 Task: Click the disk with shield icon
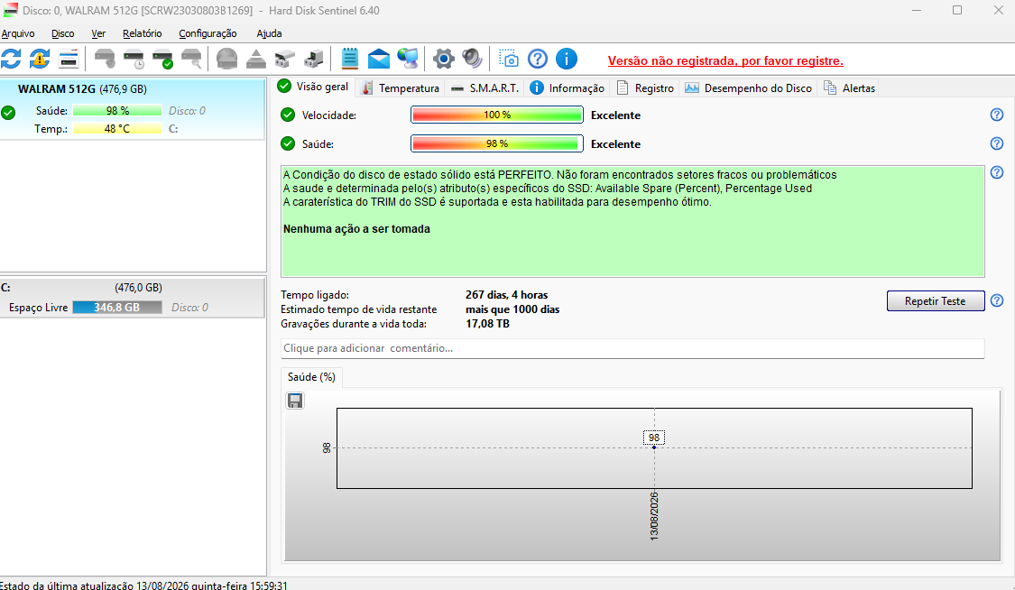point(105,59)
